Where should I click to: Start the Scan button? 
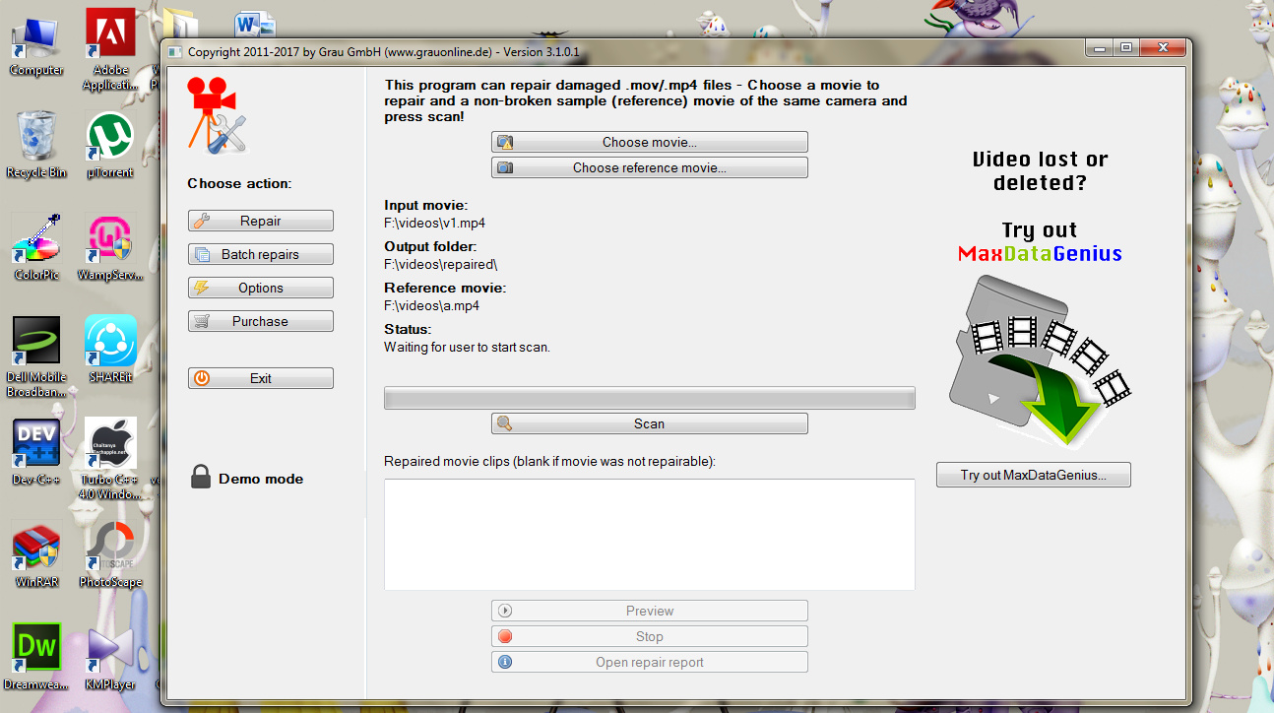(x=649, y=423)
